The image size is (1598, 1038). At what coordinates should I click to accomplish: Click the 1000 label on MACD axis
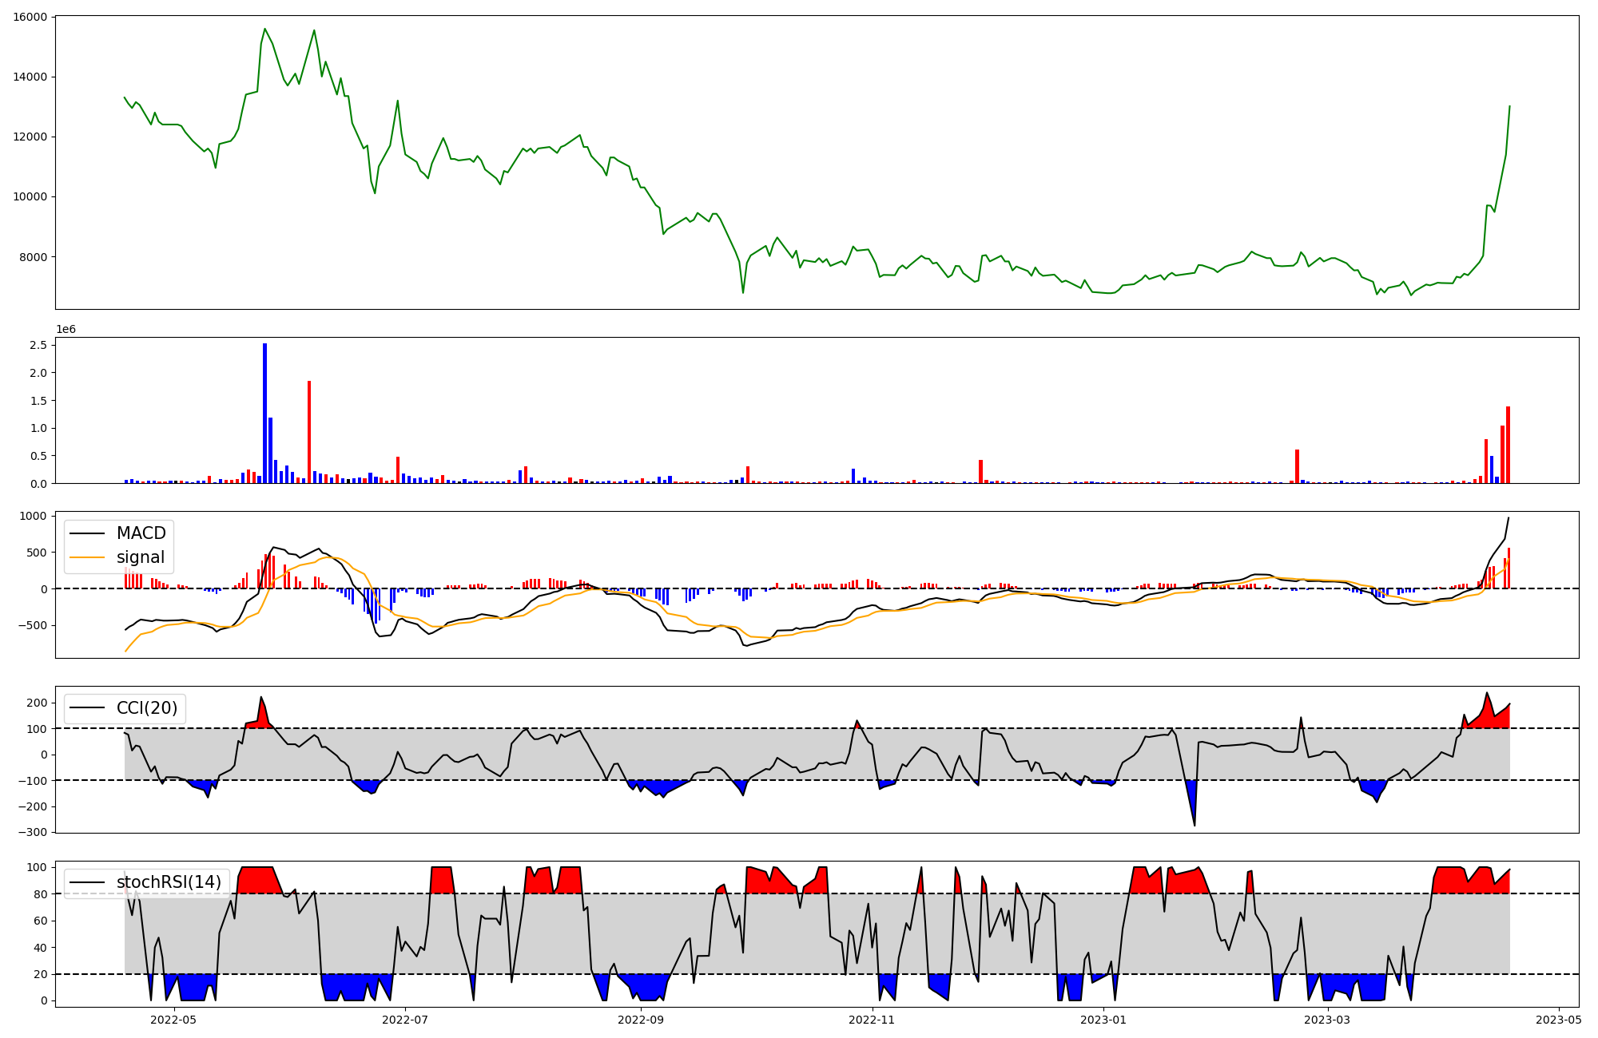[34, 516]
